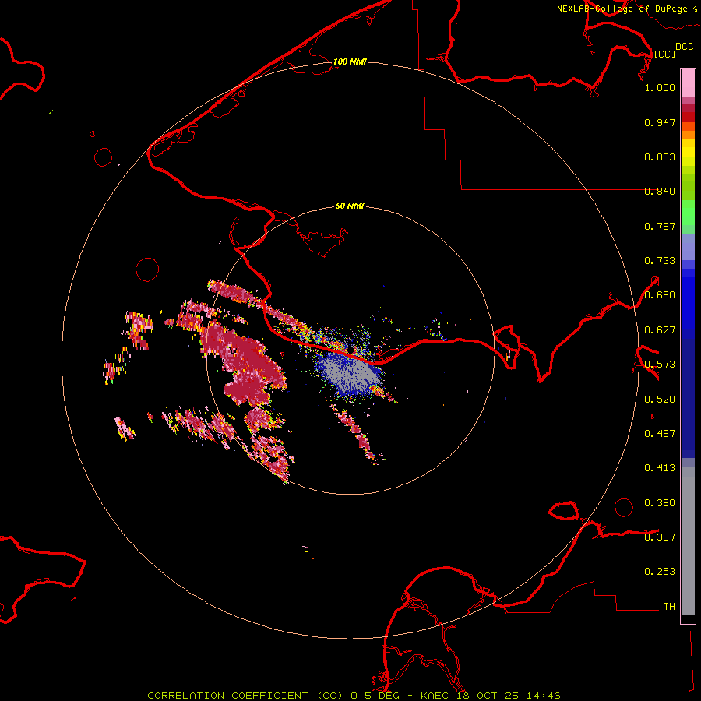Click the 50 NMI range ring label
Image resolution: width=701 pixels, height=701 pixels.
click(350, 206)
